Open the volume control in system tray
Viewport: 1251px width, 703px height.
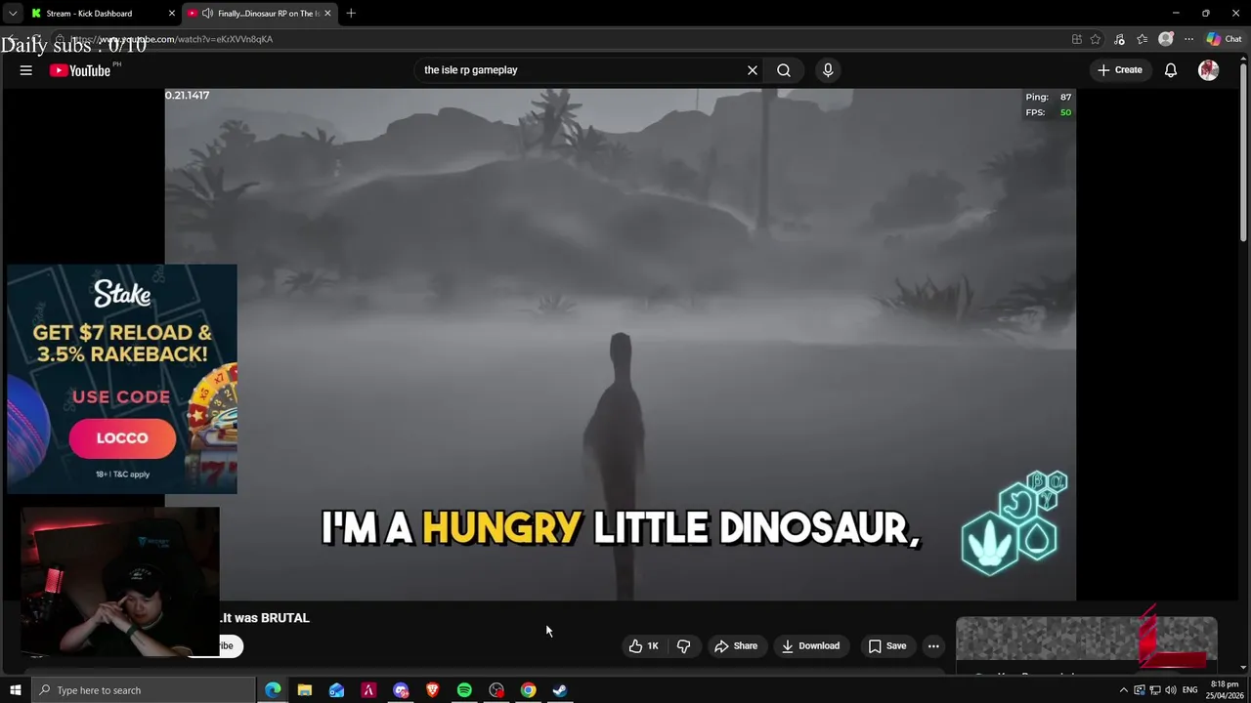(1171, 690)
